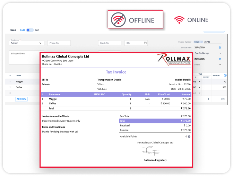This screenshot has height=176, width=233.
Task: Open the Customer dropdown showing Avinash
Action: [26, 43]
